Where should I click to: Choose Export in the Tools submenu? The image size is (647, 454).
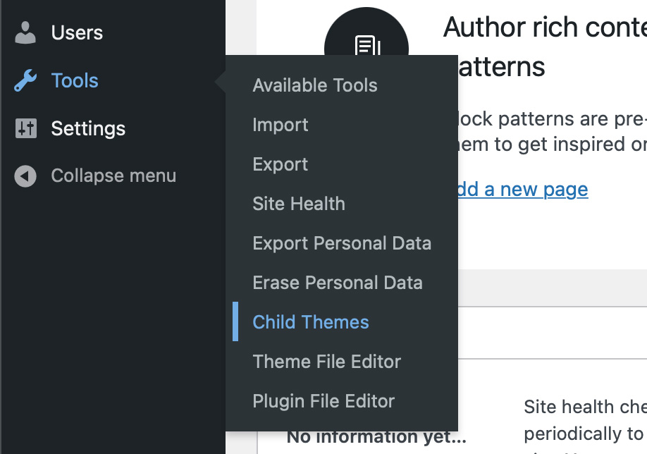[281, 164]
